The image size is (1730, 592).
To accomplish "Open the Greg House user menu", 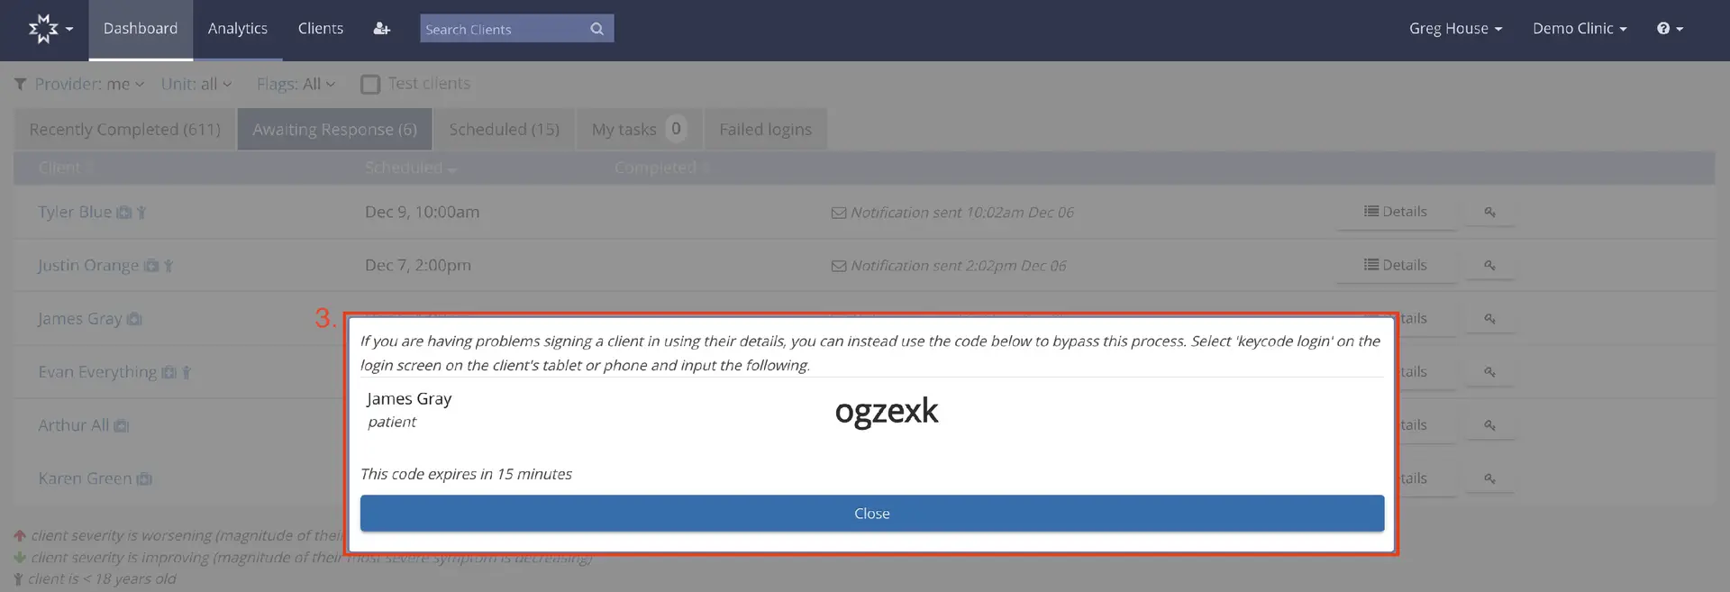I will tap(1454, 29).
